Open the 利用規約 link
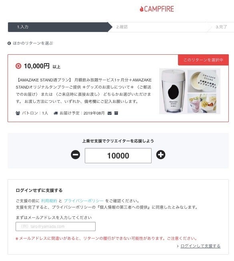Viewport: 234px width, 261px height. click(49, 201)
